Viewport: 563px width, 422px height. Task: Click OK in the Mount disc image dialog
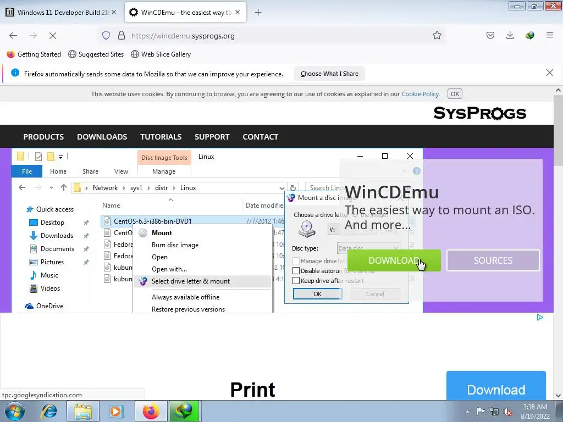317,294
